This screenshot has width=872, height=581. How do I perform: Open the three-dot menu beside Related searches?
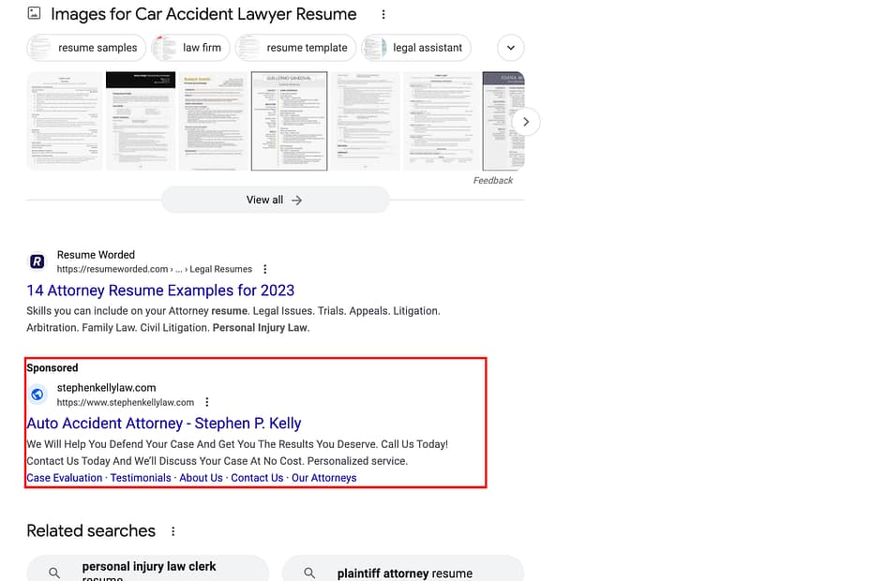(173, 531)
